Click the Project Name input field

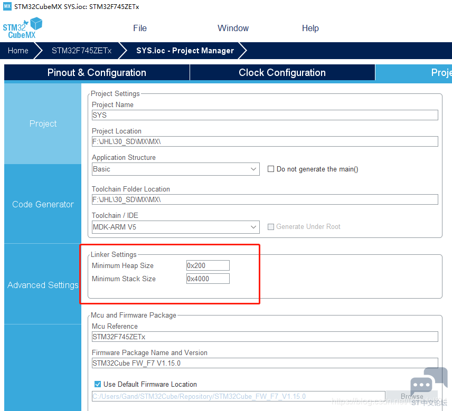[265, 115]
